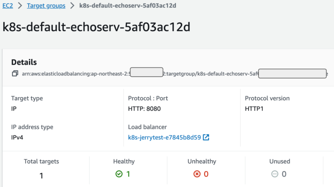Click the breadcrumb chevron after Target groups
334x187 pixels.
(x=72, y=6)
